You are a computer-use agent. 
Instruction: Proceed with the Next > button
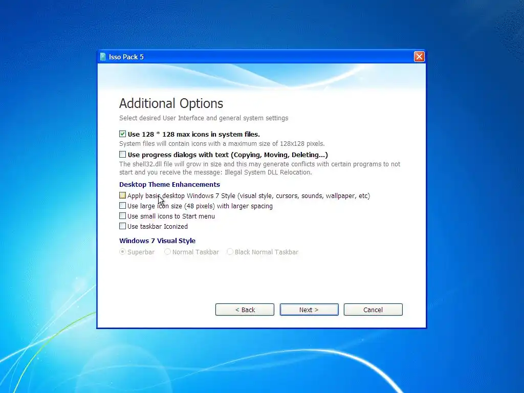309,310
